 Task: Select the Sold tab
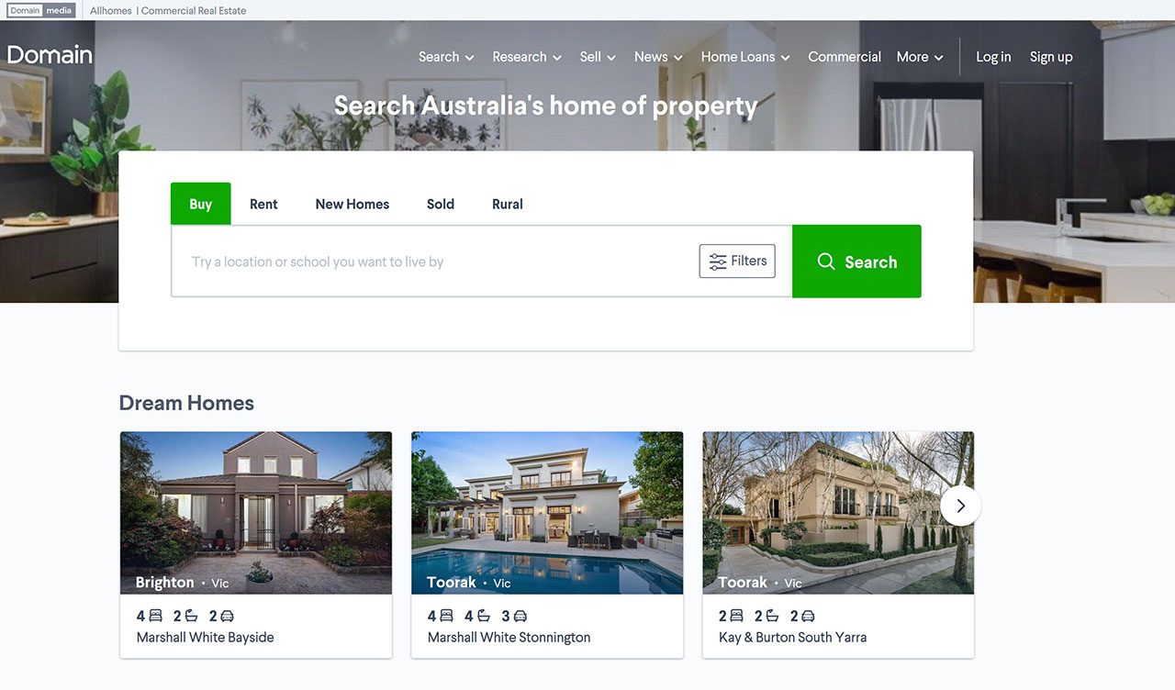tap(441, 204)
